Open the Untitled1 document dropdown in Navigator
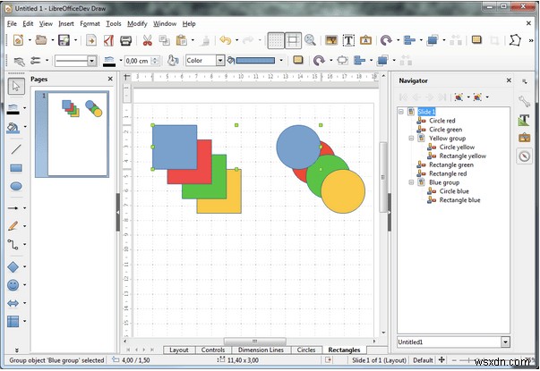The image size is (540, 371). coord(505,342)
